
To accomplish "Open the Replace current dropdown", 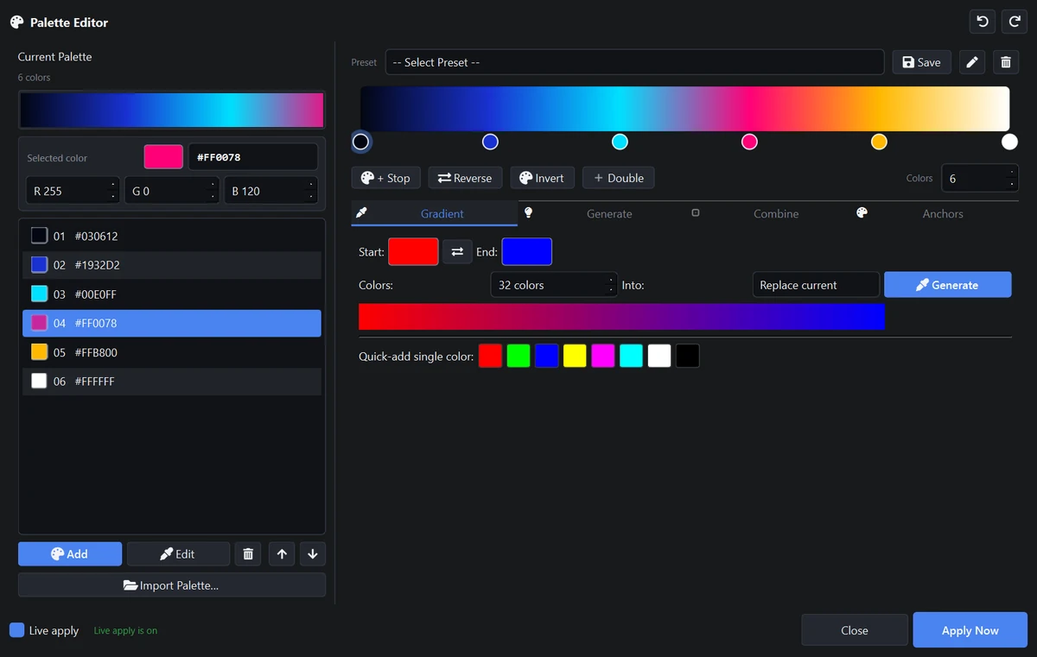I will click(x=816, y=285).
